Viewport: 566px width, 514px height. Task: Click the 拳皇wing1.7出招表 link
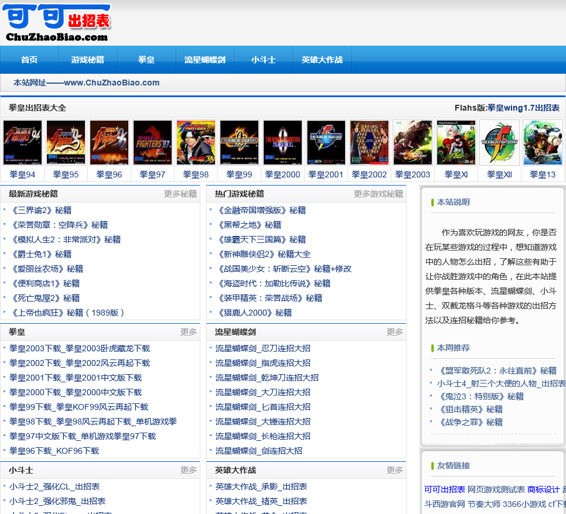tap(523, 108)
